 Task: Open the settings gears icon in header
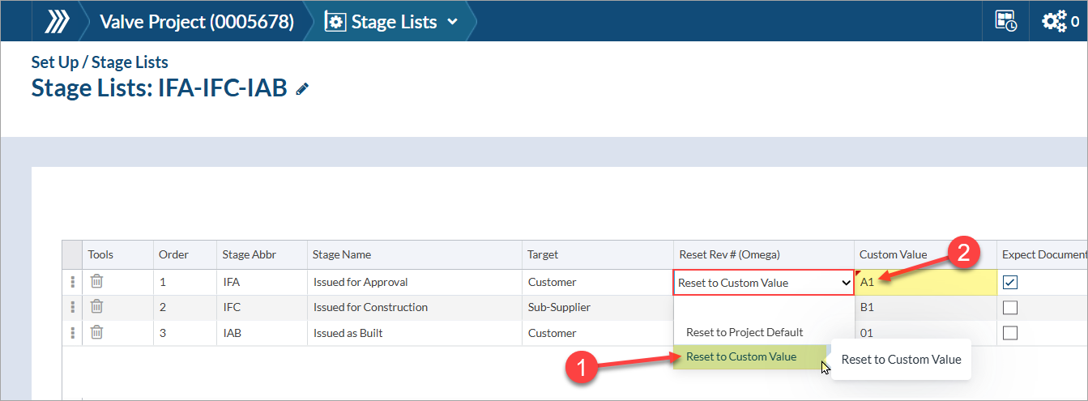pos(1055,22)
